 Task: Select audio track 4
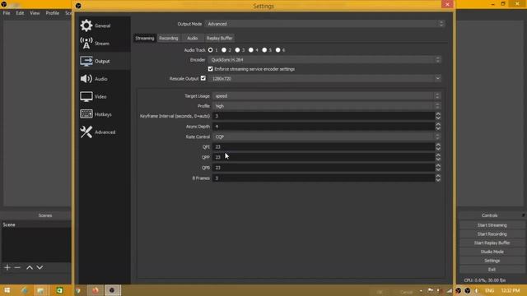pyautogui.click(x=250, y=50)
